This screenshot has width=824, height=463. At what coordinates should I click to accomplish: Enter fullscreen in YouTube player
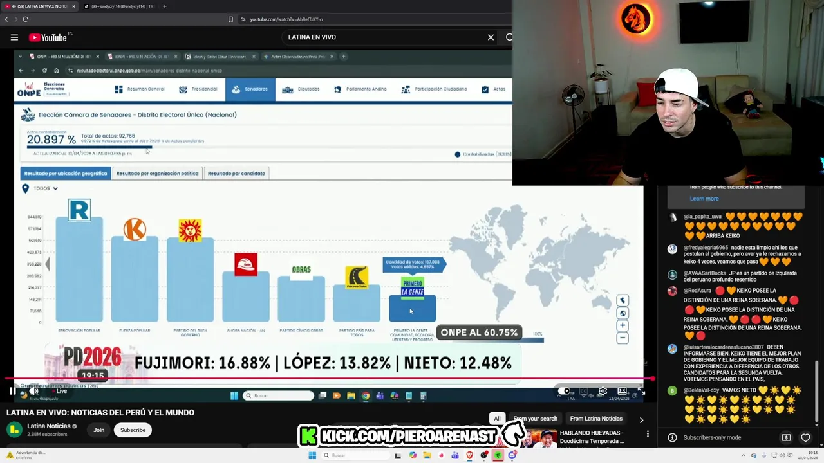pyautogui.click(x=641, y=391)
